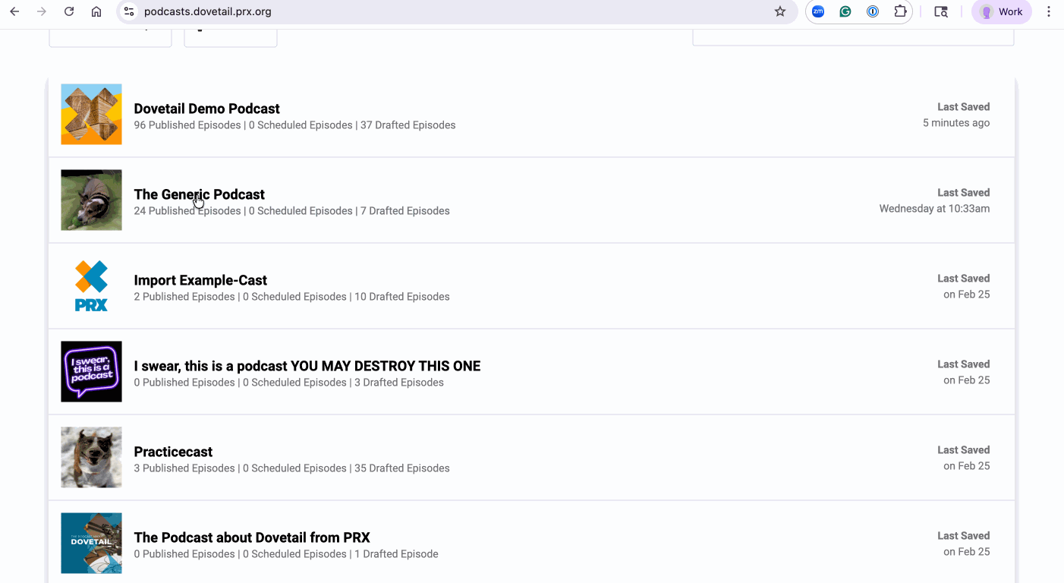This screenshot has width=1064, height=583.
Task: Open Import Example-Cast podcast
Action: 200,280
